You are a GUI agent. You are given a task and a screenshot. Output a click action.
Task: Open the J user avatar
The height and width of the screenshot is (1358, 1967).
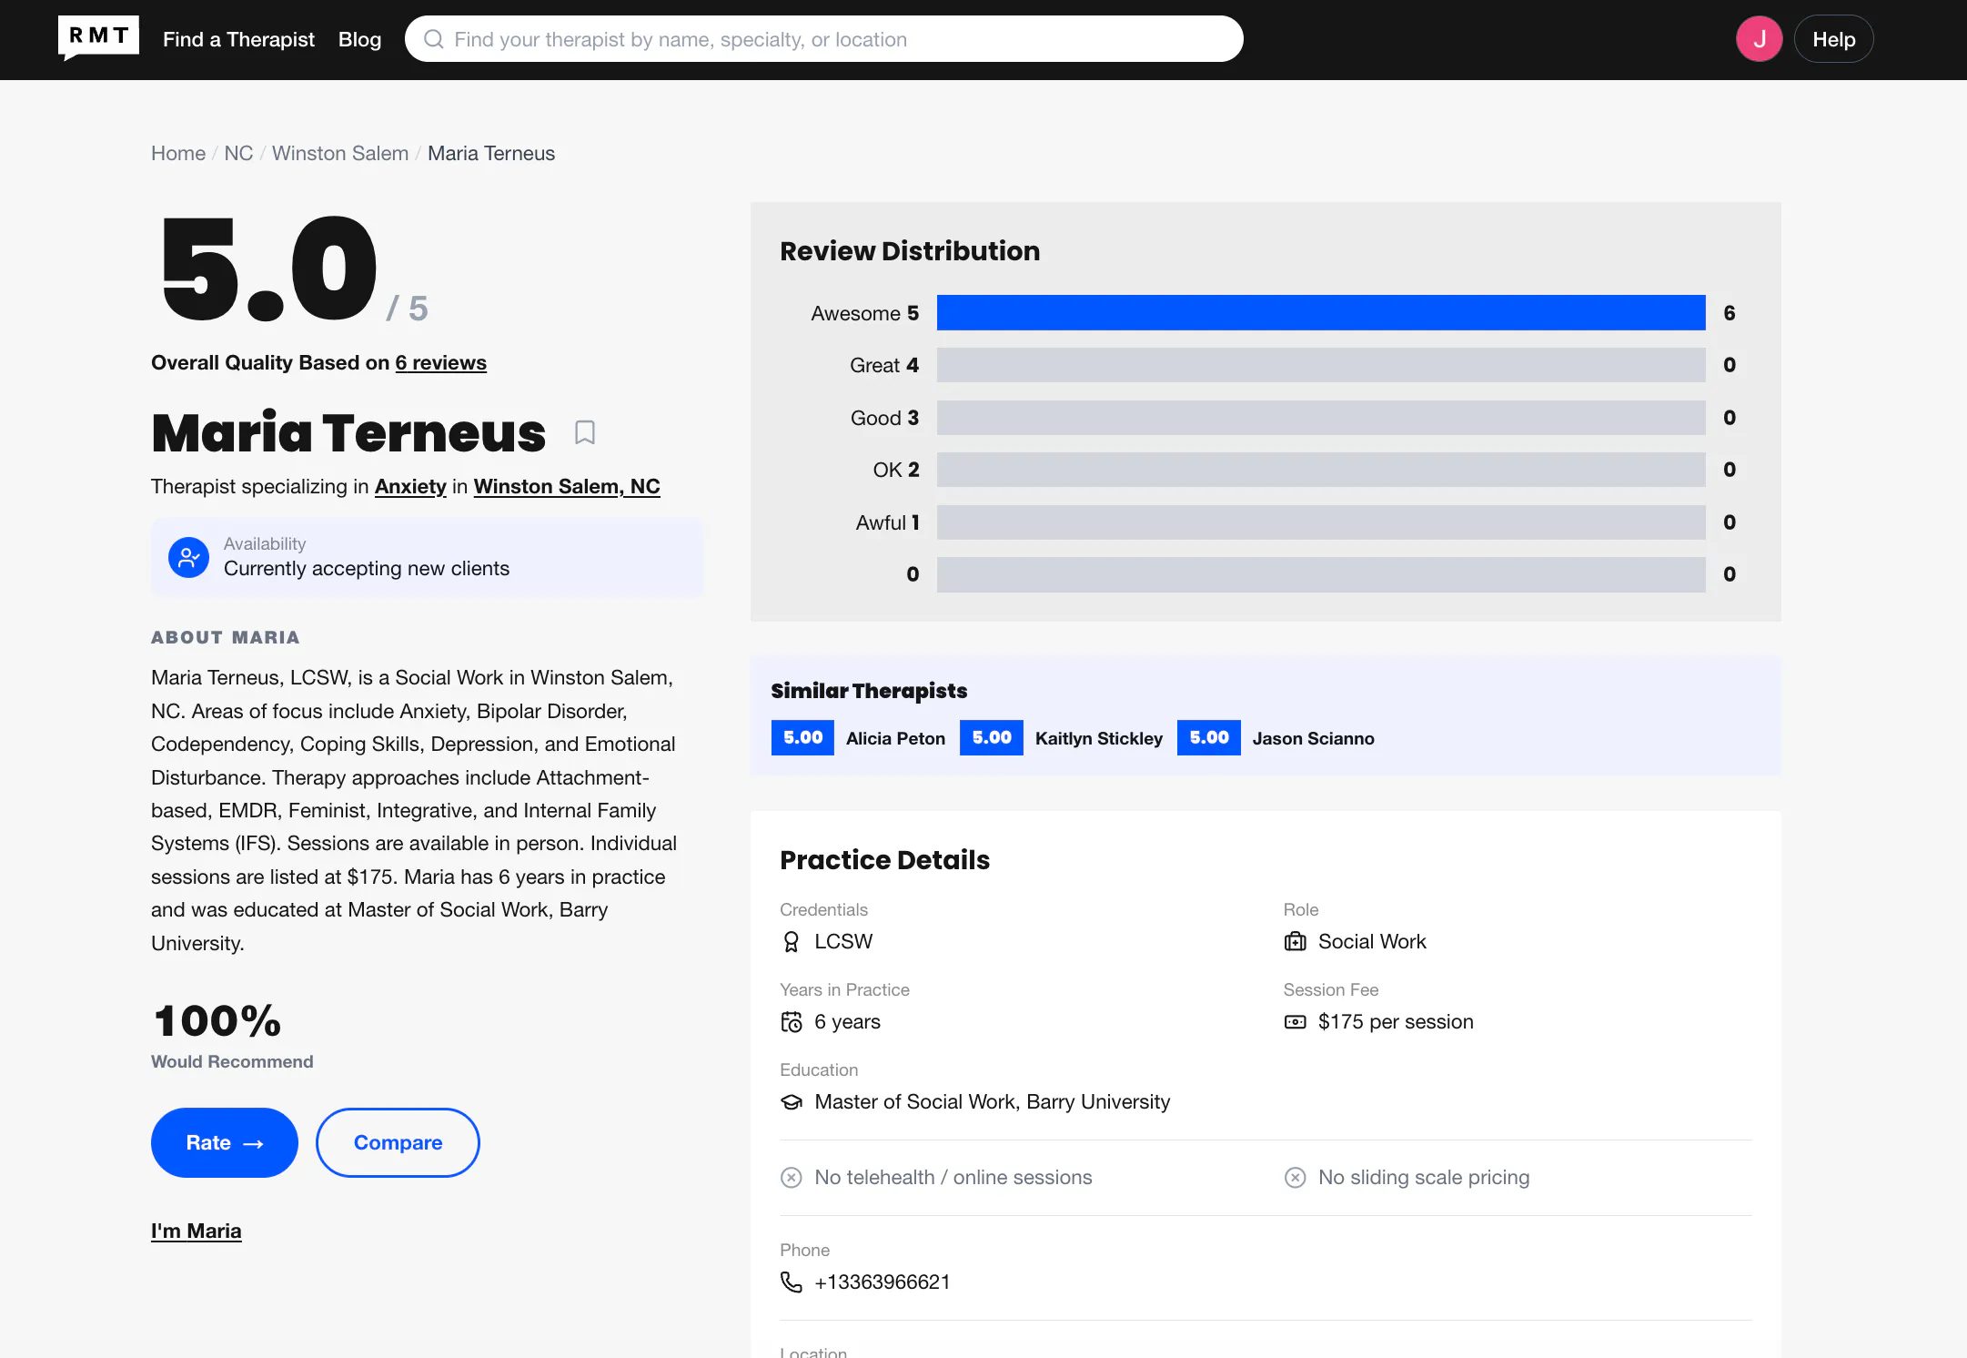click(x=1759, y=39)
